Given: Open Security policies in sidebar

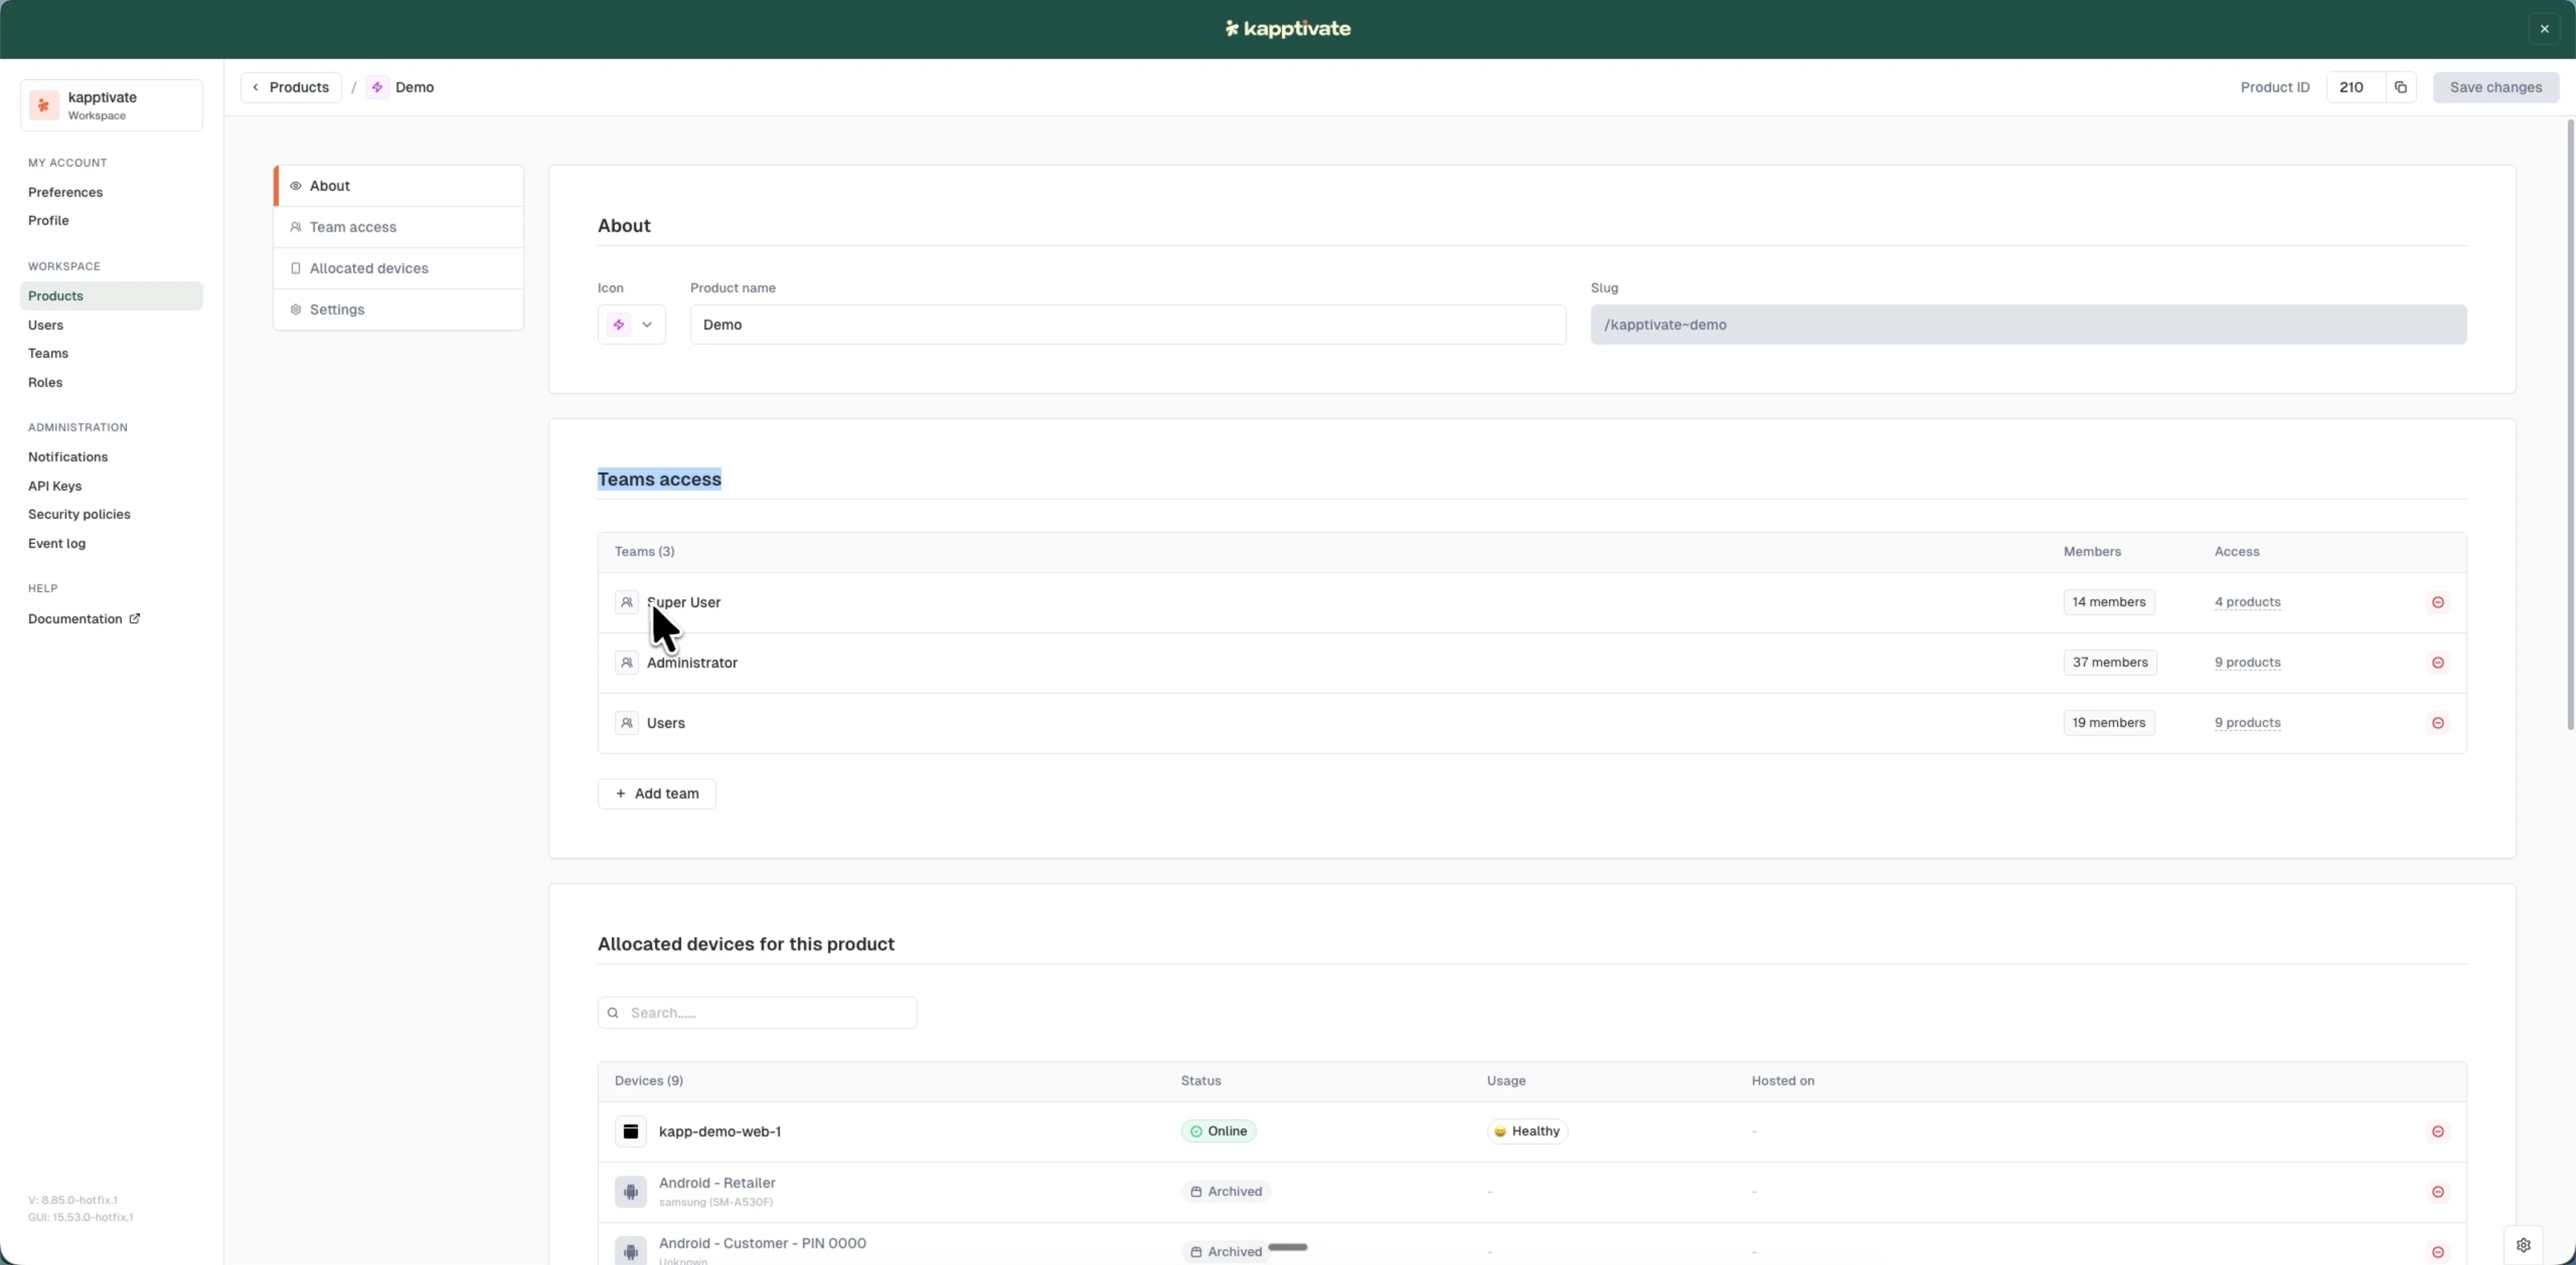Looking at the screenshot, I should click(x=79, y=514).
